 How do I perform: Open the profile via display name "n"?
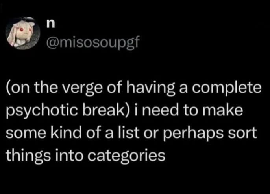click(49, 25)
